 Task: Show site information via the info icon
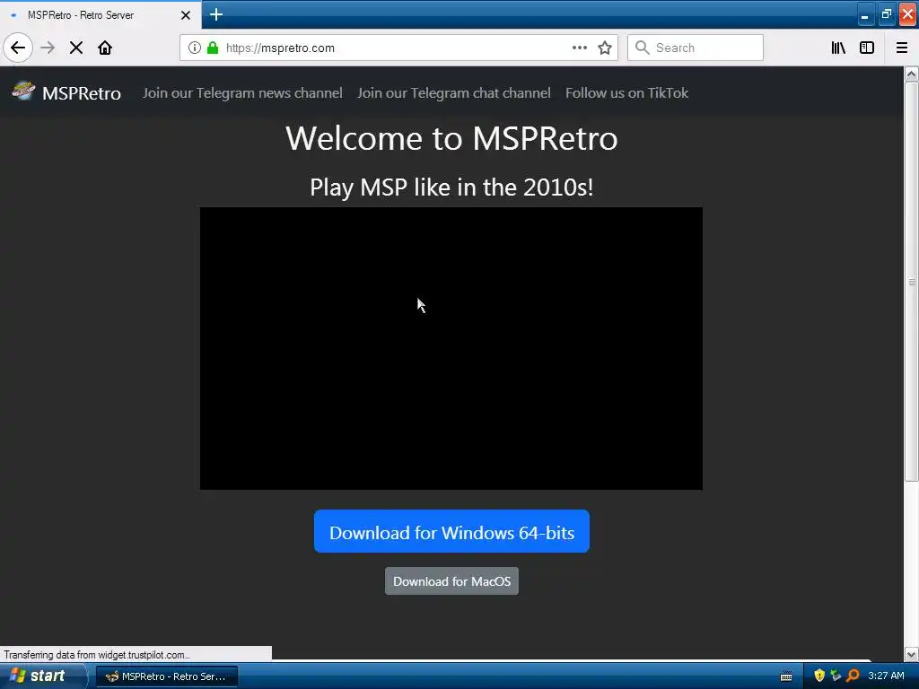195,48
